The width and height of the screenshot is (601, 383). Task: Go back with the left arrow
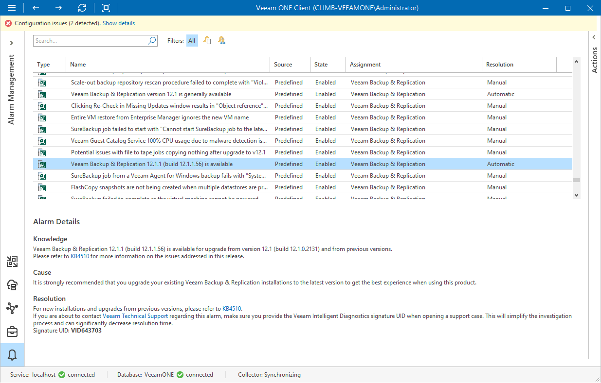tap(36, 8)
